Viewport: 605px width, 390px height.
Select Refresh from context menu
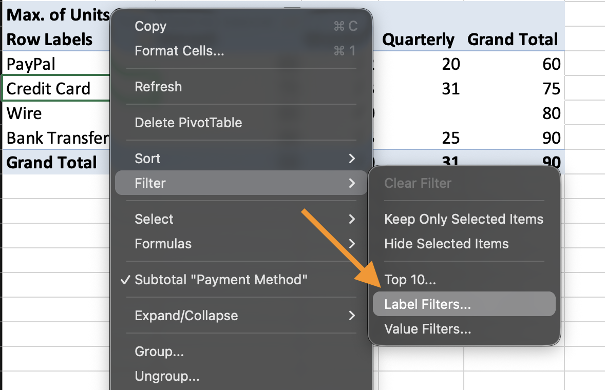158,87
